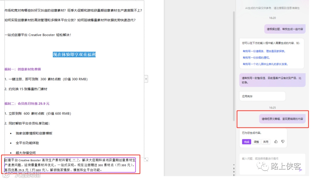Click the highlighted heading 现在体验即享双重福利

coord(74,54)
